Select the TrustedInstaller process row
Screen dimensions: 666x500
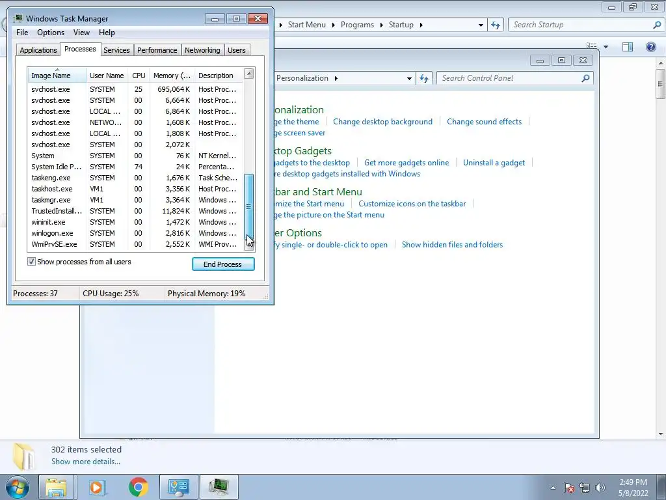pyautogui.click(x=135, y=211)
